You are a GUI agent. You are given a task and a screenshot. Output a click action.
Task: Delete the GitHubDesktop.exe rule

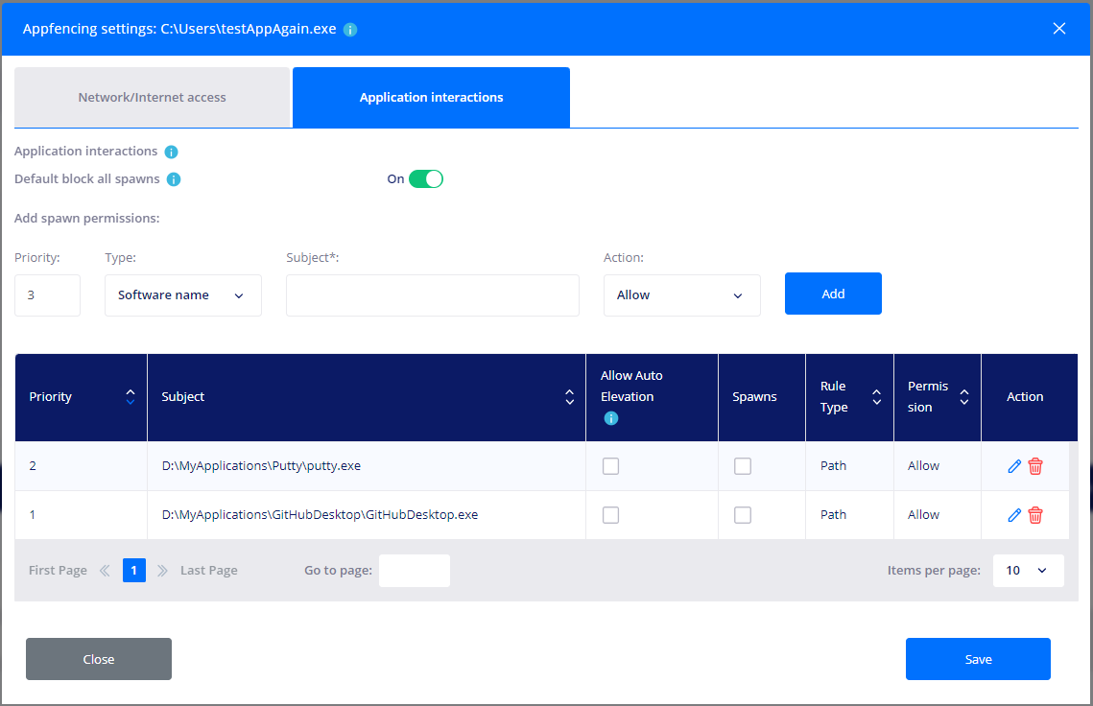pyautogui.click(x=1035, y=515)
